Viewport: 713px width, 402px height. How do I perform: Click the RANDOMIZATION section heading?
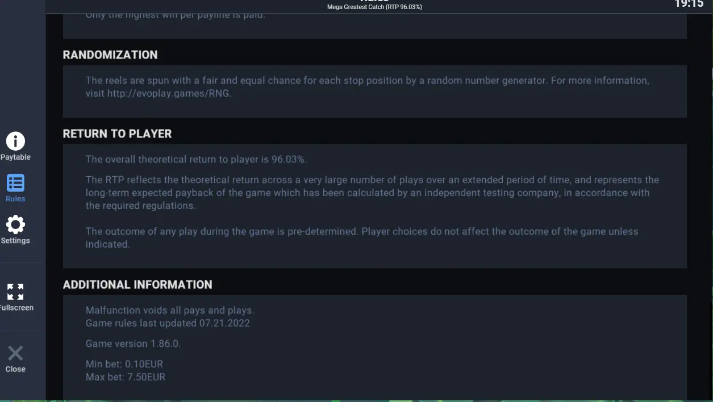(x=110, y=55)
